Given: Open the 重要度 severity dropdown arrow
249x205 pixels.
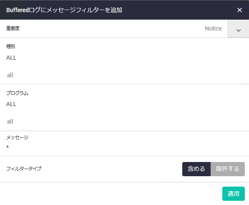Looking at the screenshot, I should point(238,29).
